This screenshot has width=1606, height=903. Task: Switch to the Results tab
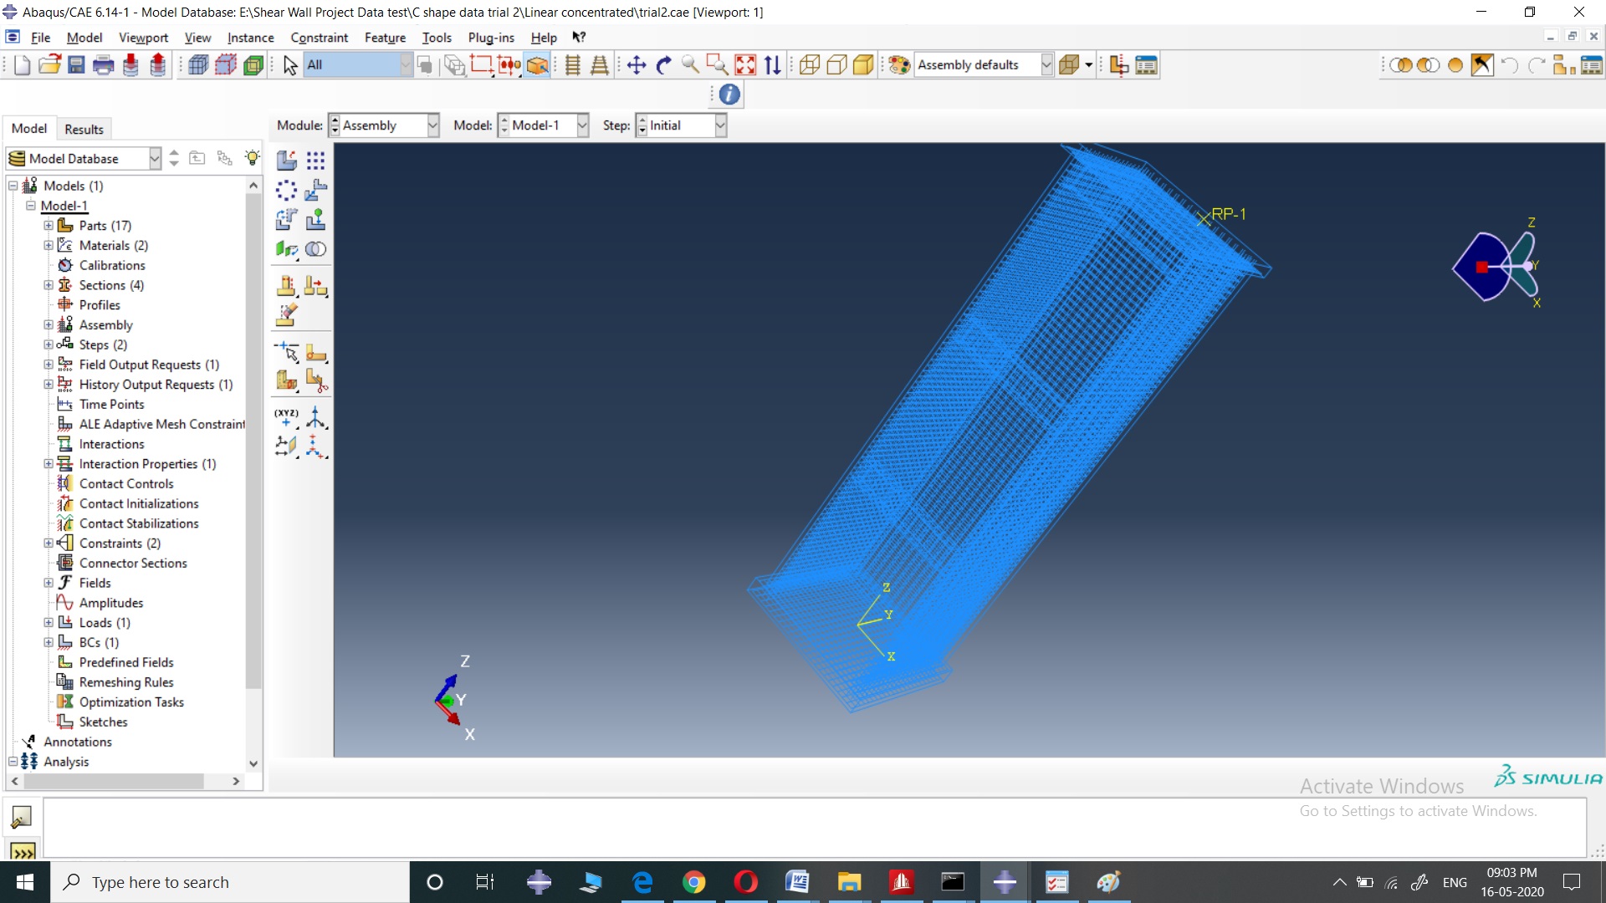point(84,129)
